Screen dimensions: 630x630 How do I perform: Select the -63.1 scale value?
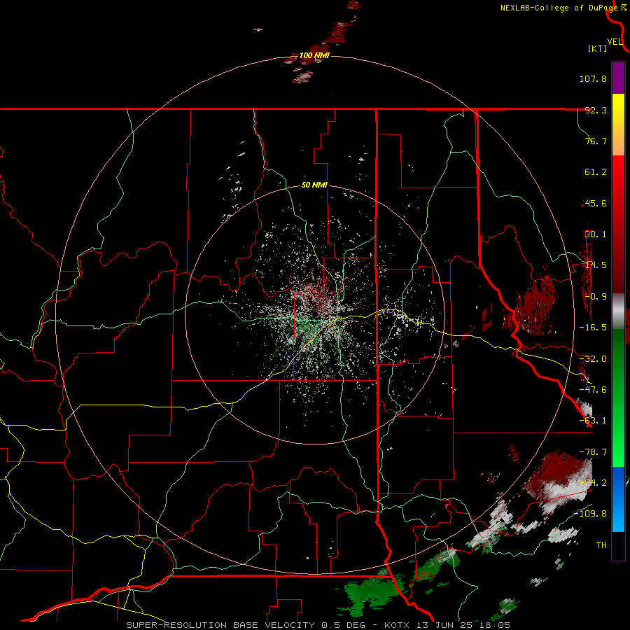click(593, 421)
